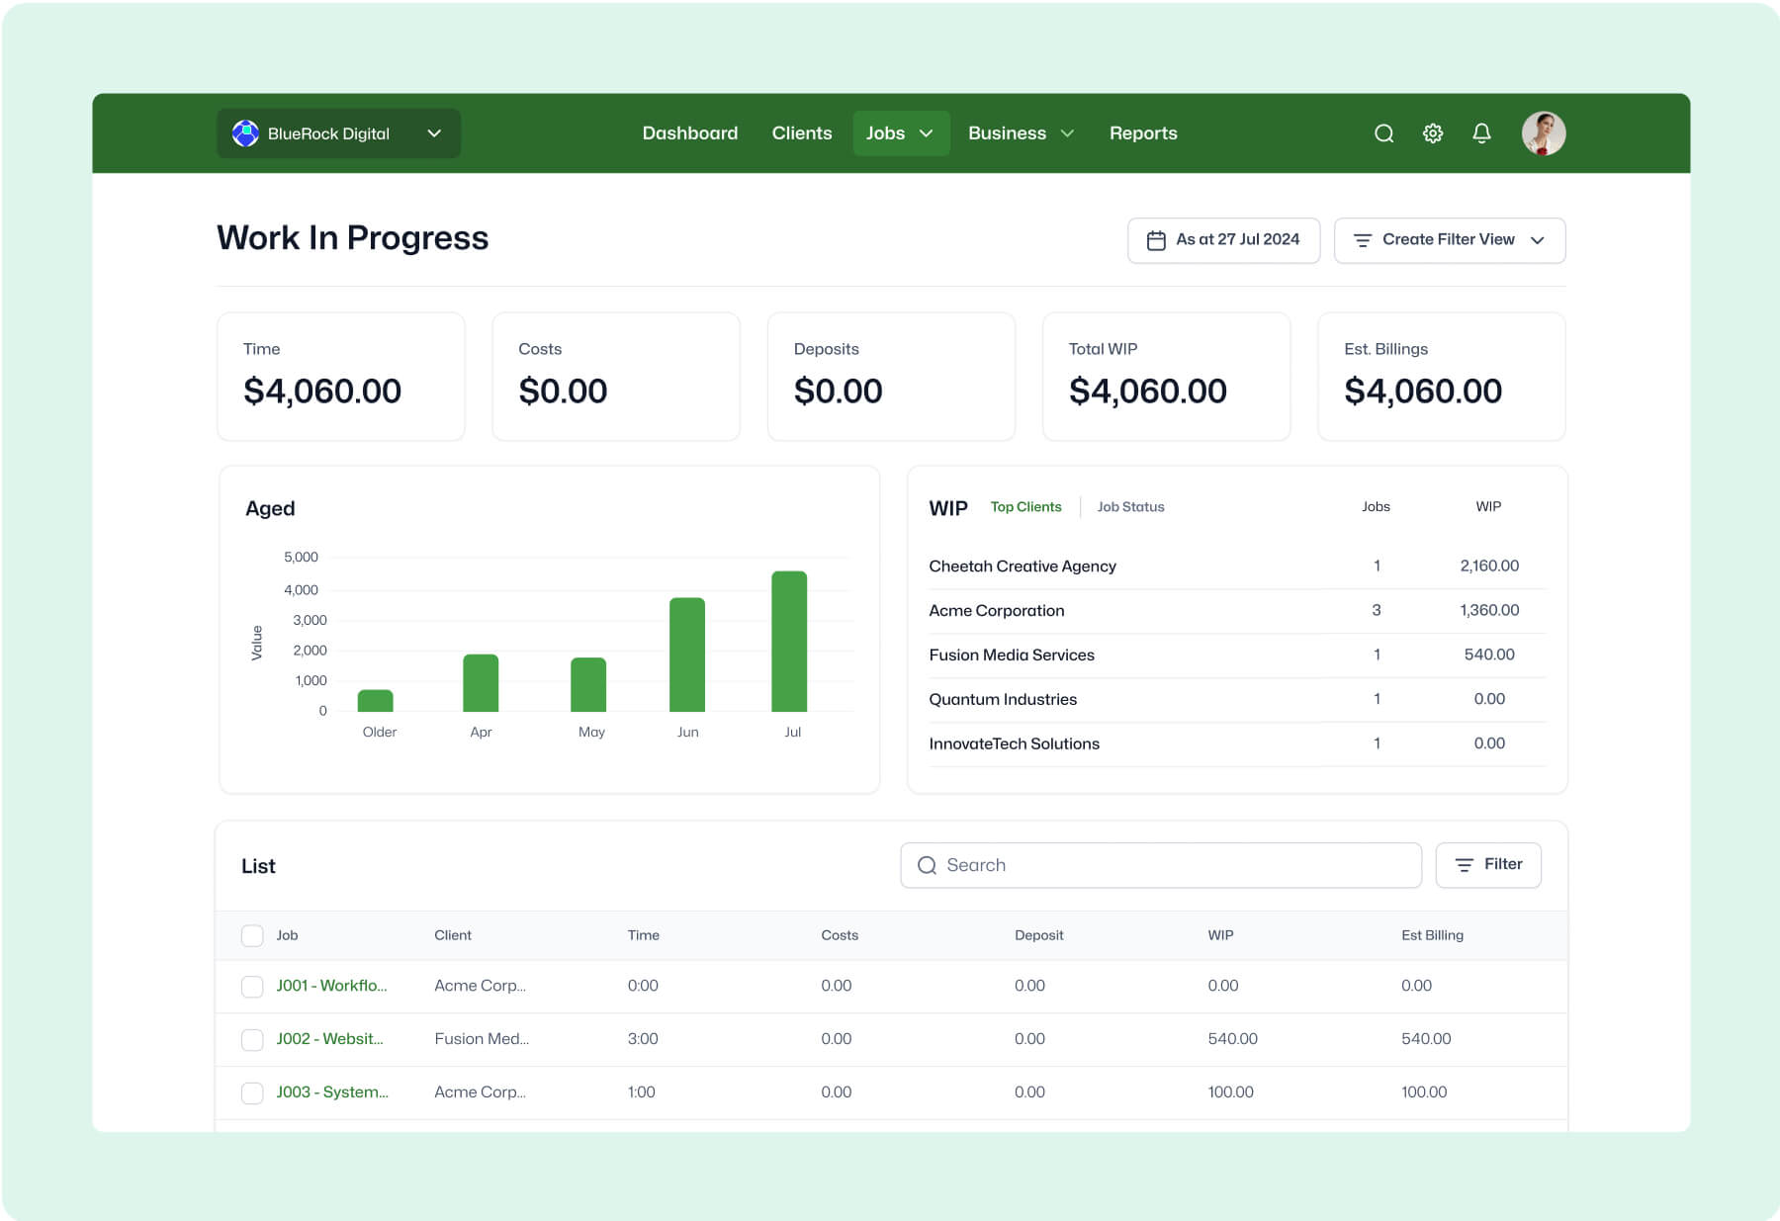Check the select-all checkbox in the List header

[252, 935]
